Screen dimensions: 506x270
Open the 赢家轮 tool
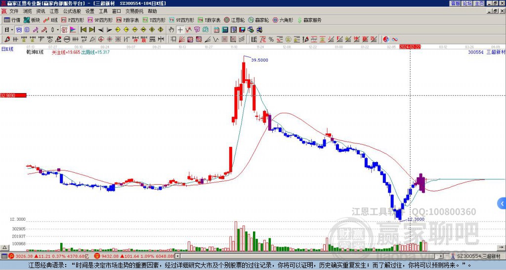(258, 20)
